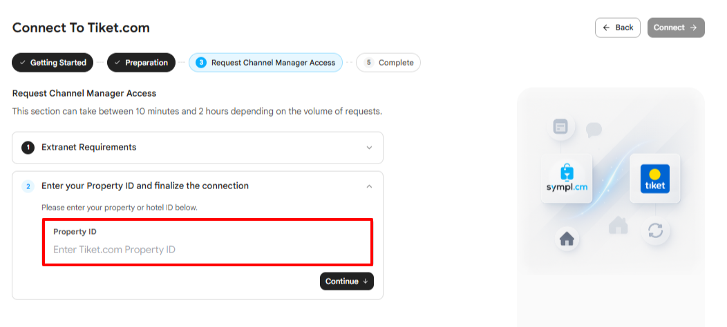Click the Extranet Requirements heading
Viewport: 727px width, 327px height.
[89, 148]
